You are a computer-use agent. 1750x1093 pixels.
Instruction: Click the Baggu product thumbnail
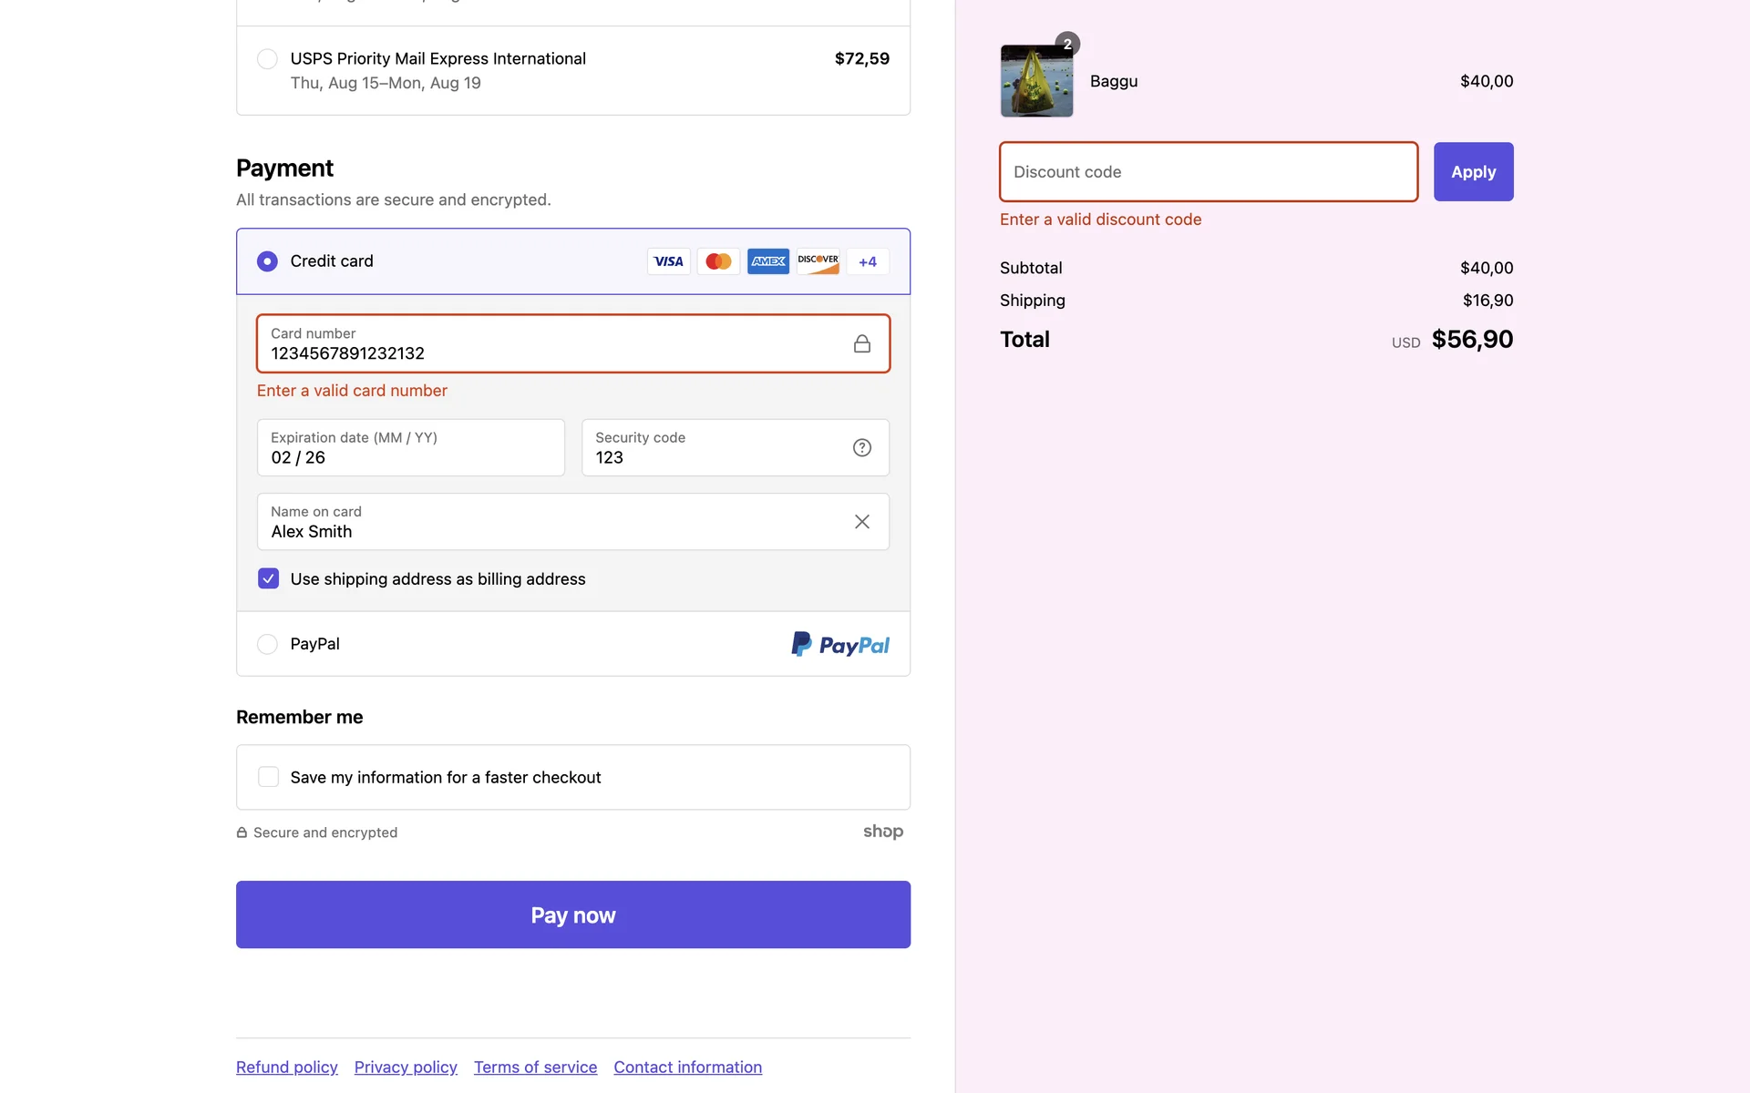pos(1036,81)
